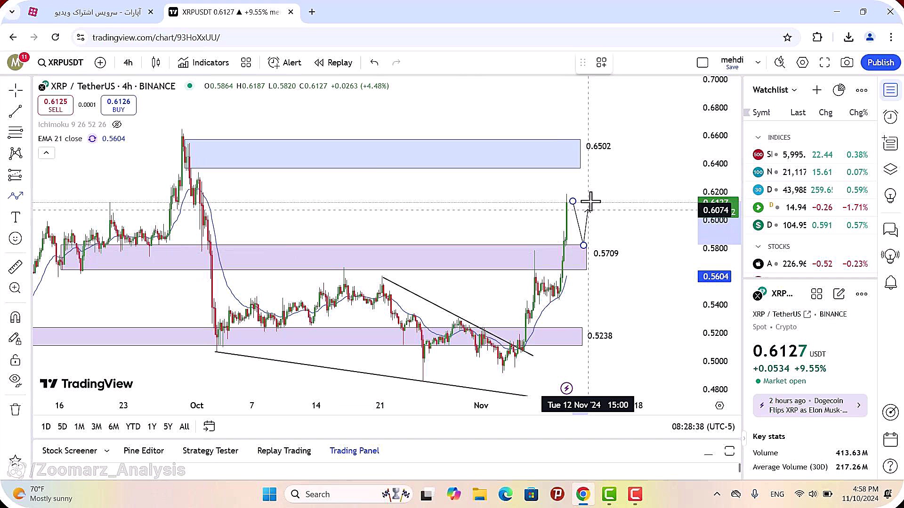Select the ruler measure tool
Viewport: 904px width, 508px height.
(x=15, y=267)
